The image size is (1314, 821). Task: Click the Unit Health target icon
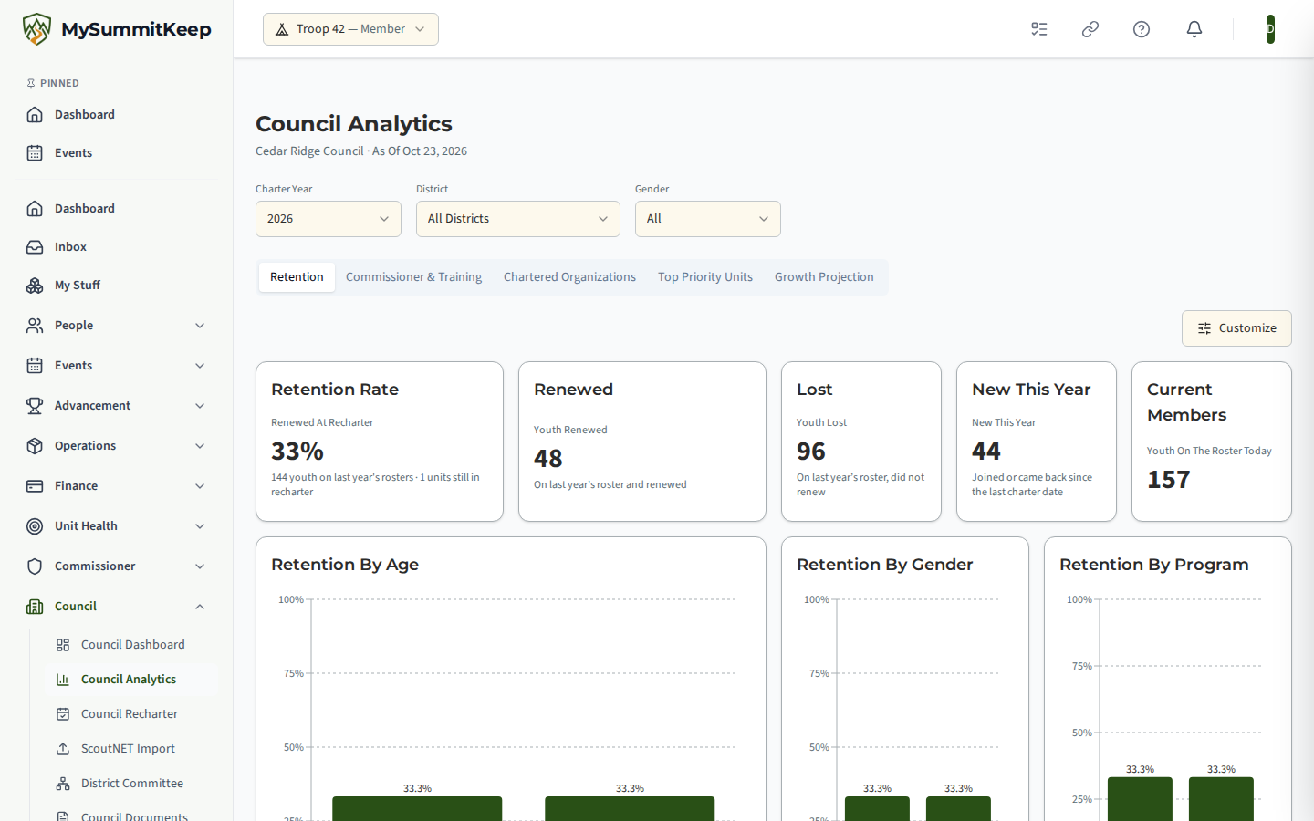(35, 525)
